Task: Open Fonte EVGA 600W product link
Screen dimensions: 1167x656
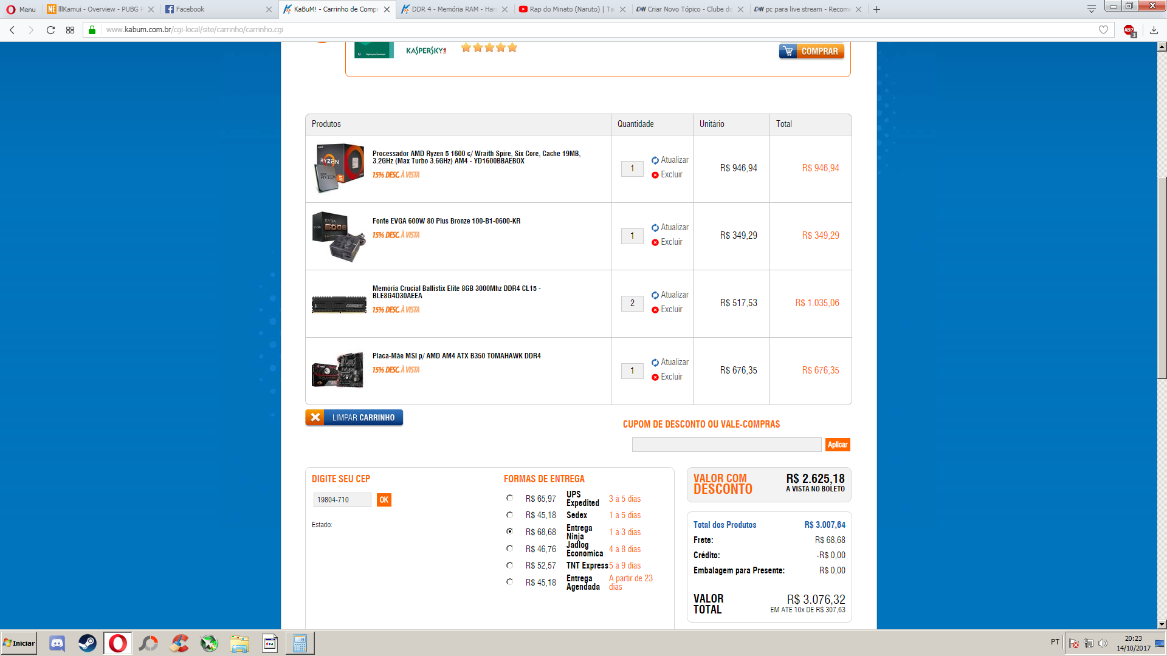Action: pos(446,221)
